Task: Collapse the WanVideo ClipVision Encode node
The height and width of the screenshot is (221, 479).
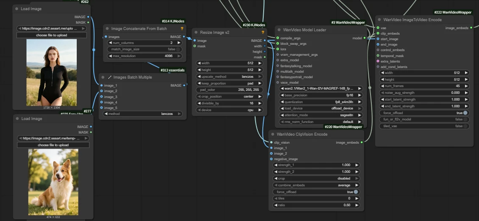Action: pyautogui.click(x=272, y=134)
